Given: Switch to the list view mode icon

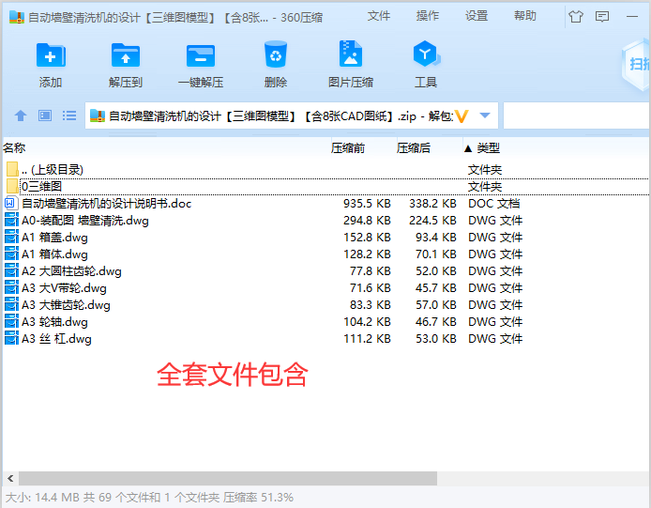Looking at the screenshot, I should 69,115.
